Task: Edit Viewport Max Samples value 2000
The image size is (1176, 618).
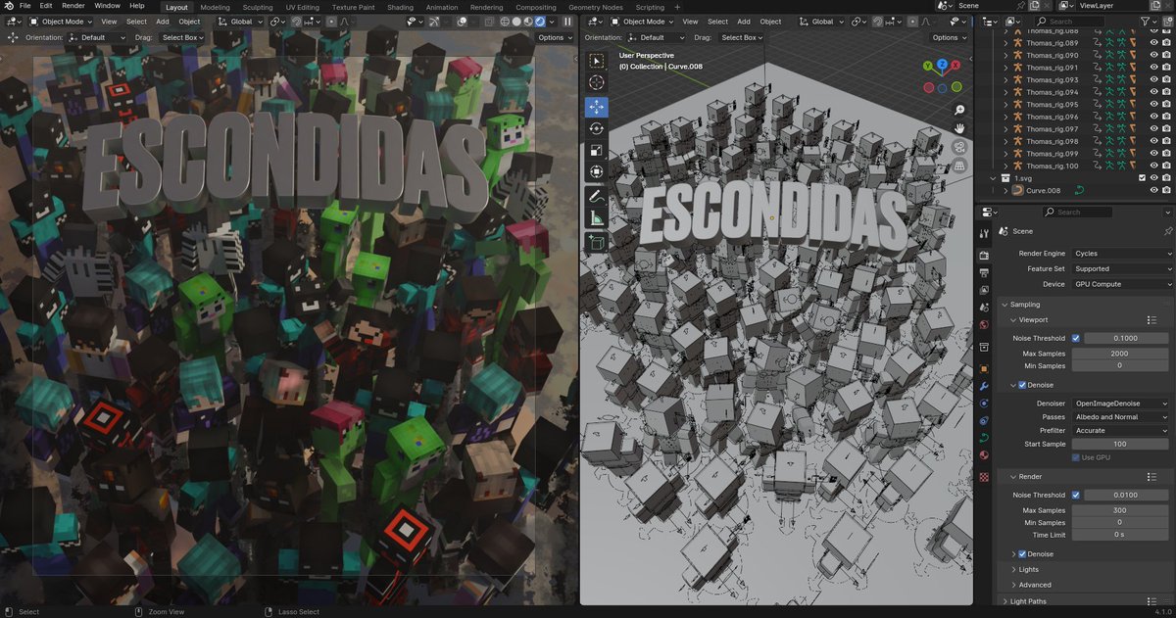Action: tap(1119, 353)
